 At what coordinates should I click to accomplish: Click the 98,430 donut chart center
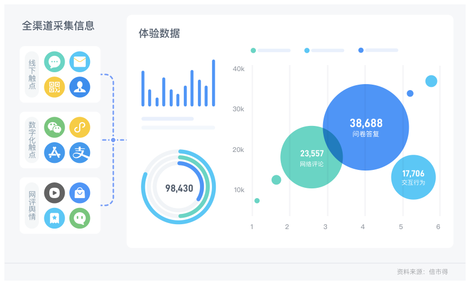[179, 188]
